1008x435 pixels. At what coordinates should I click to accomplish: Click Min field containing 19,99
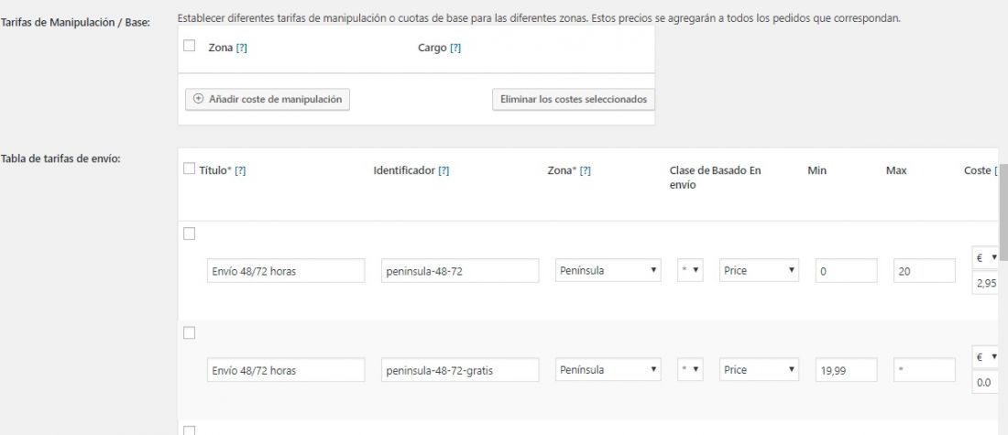pyautogui.click(x=846, y=369)
